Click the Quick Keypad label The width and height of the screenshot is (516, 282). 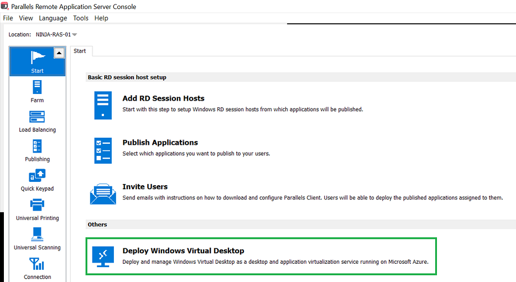tap(37, 189)
